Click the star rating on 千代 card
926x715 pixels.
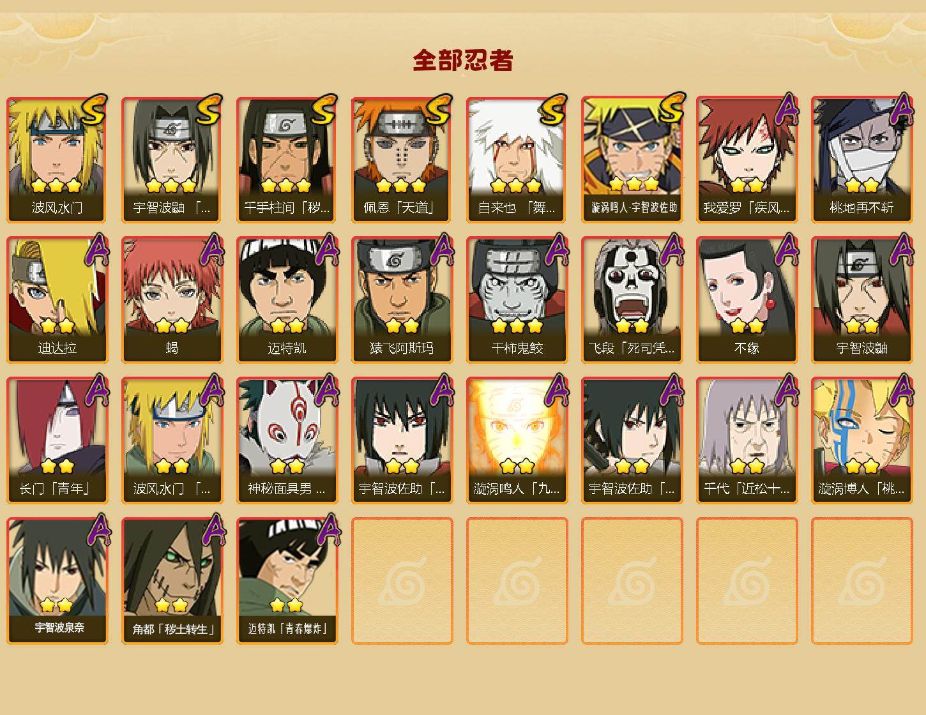747,466
